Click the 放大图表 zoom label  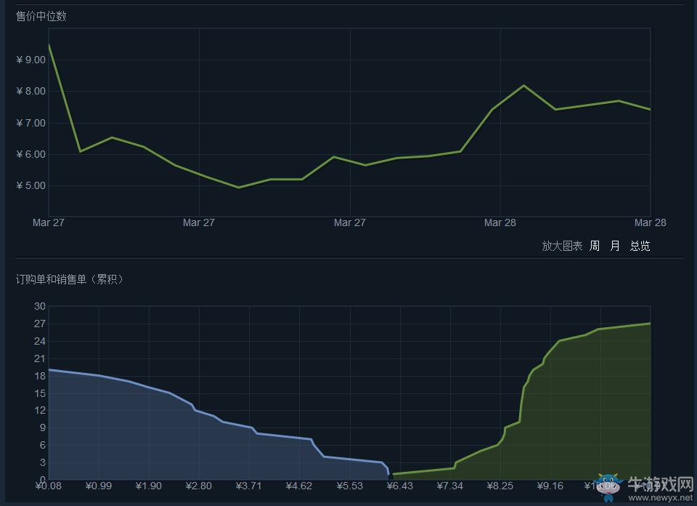pos(562,246)
